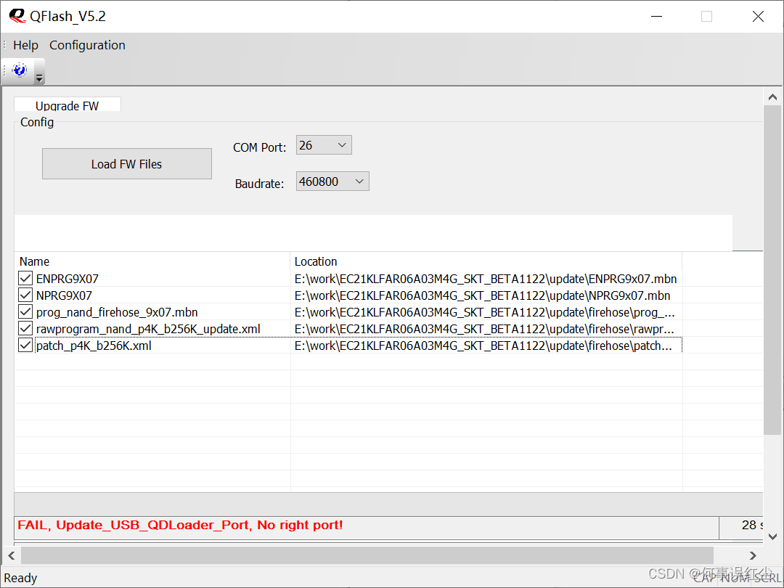Click the horizontal scrollbar left arrow
The width and height of the screenshot is (784, 588).
pos(11,555)
